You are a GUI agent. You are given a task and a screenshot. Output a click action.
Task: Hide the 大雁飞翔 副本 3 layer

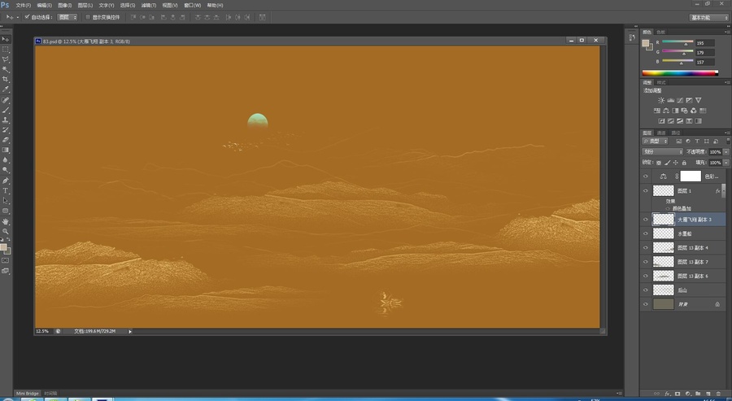click(646, 219)
